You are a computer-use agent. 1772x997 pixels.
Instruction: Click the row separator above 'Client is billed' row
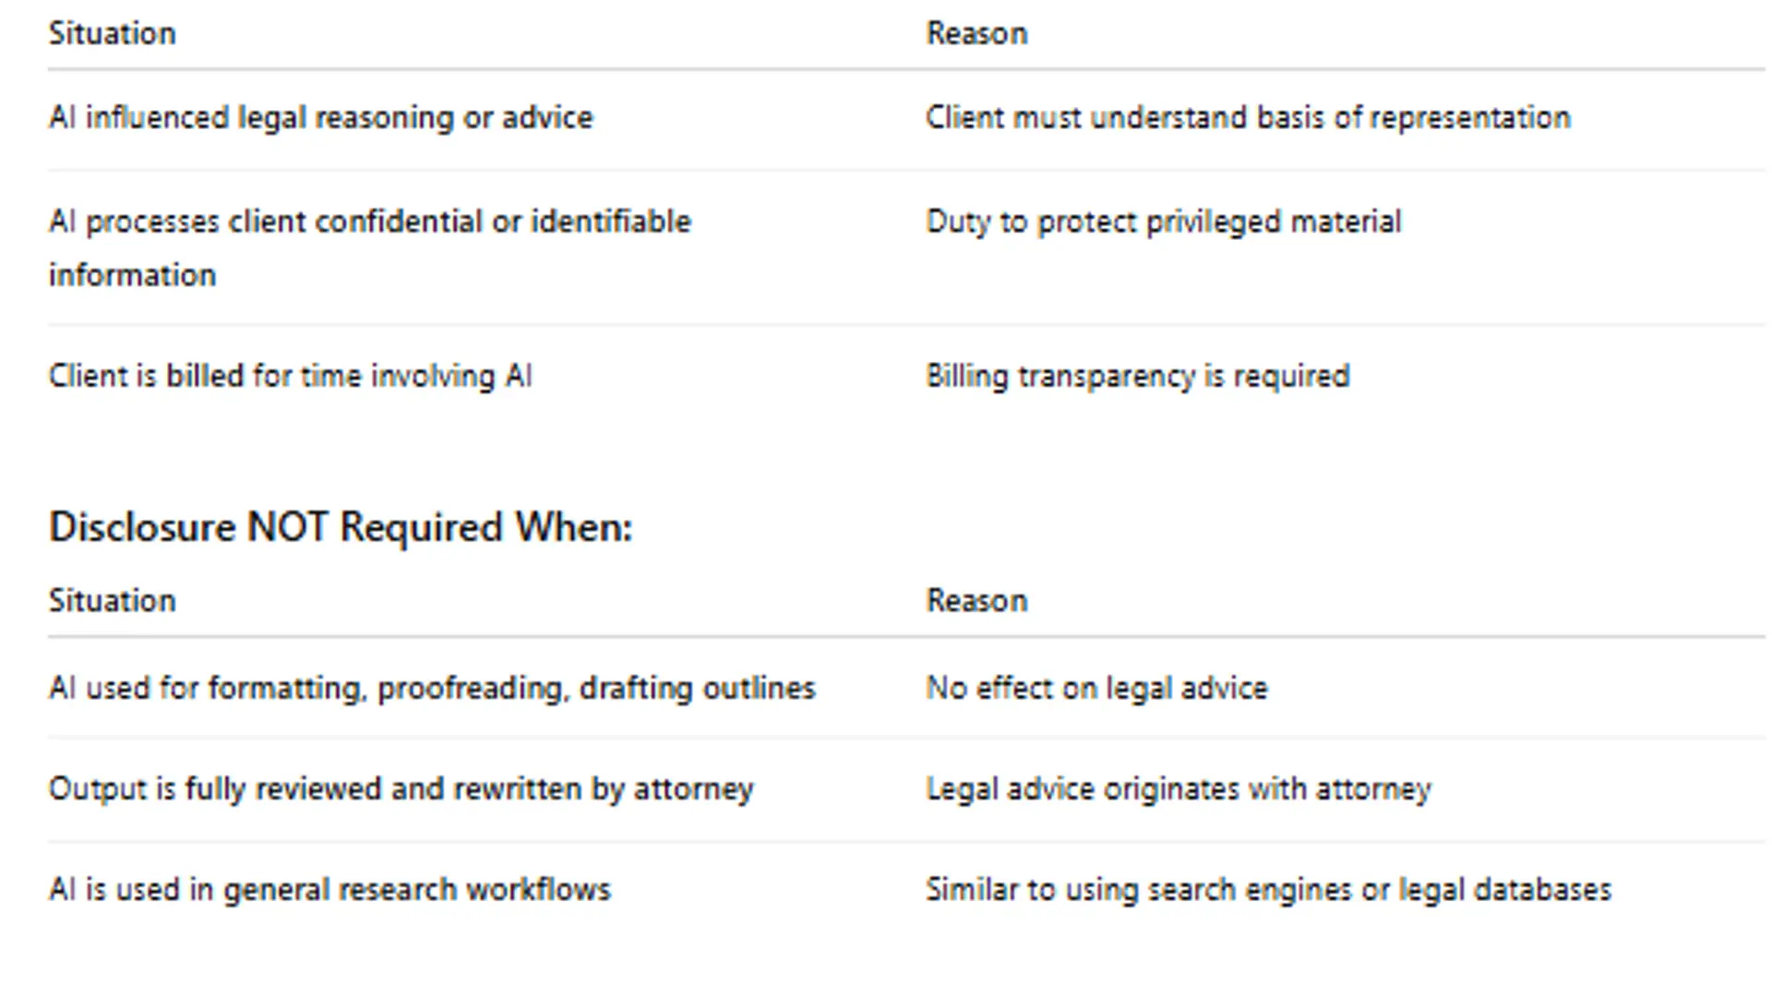(904, 325)
